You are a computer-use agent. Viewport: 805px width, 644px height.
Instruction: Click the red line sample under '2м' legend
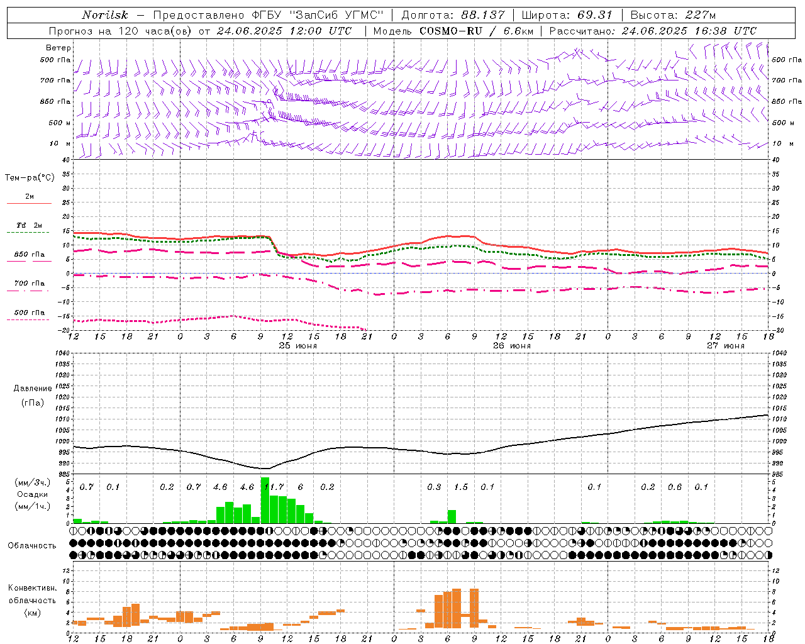click(x=29, y=203)
